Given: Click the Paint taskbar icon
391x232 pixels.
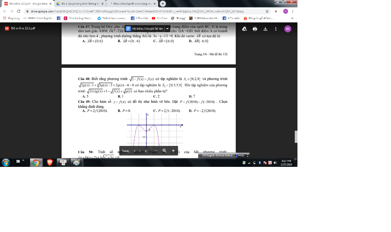Looking at the screenshot, I should (x=76, y=163).
